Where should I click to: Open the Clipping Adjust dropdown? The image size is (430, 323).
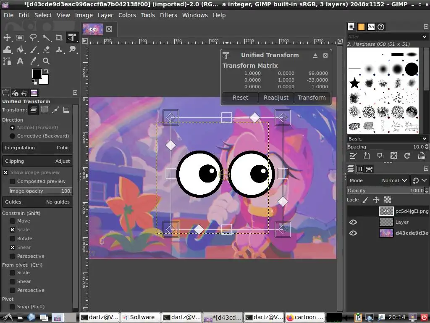(x=37, y=161)
